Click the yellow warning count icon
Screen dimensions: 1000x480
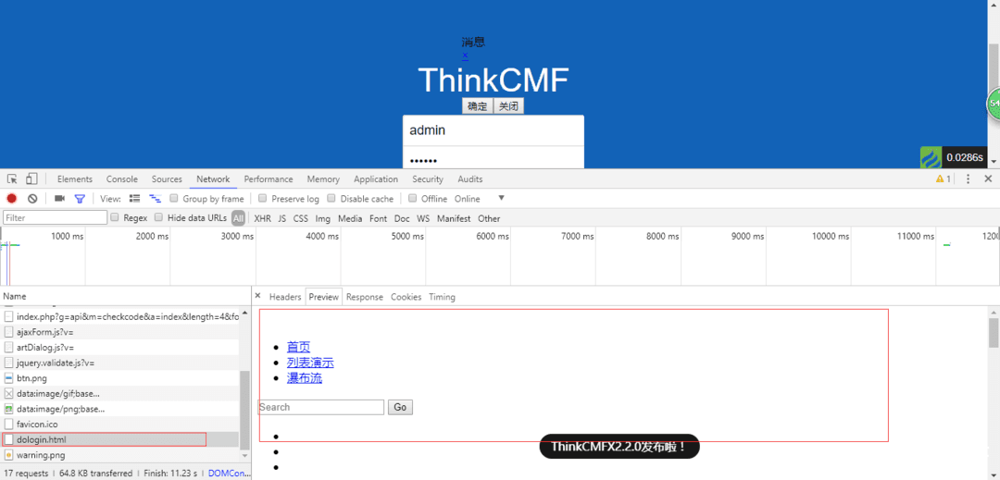pyautogui.click(x=944, y=178)
